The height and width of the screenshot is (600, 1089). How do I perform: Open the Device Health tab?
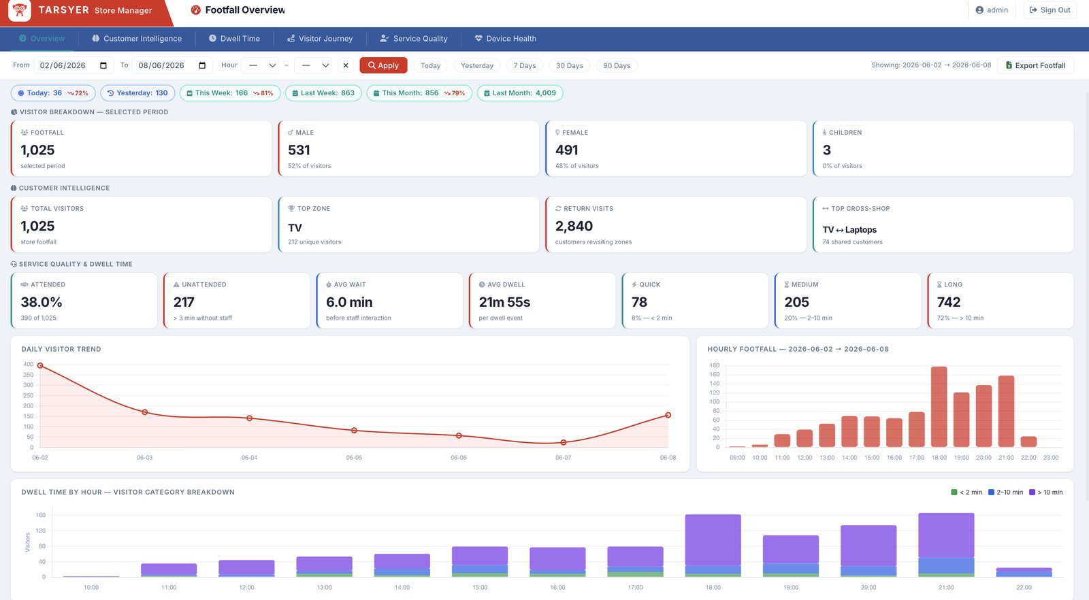coord(506,39)
